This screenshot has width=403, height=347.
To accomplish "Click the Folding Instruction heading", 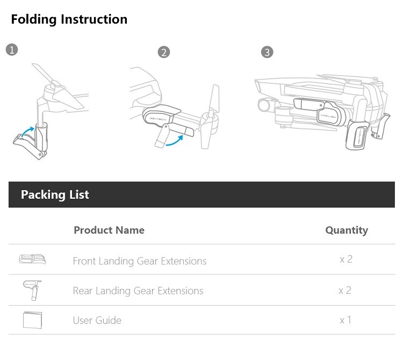I will (69, 19).
